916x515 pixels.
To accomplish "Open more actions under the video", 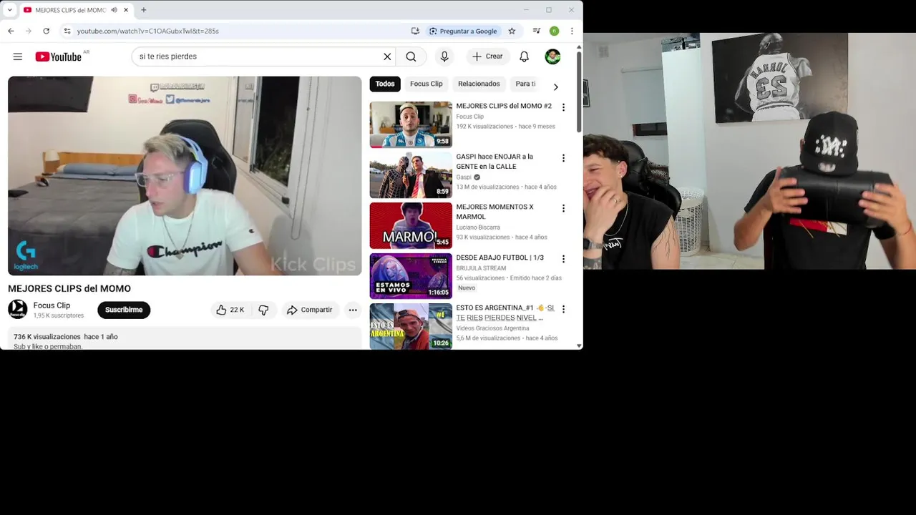I will pyautogui.click(x=353, y=310).
